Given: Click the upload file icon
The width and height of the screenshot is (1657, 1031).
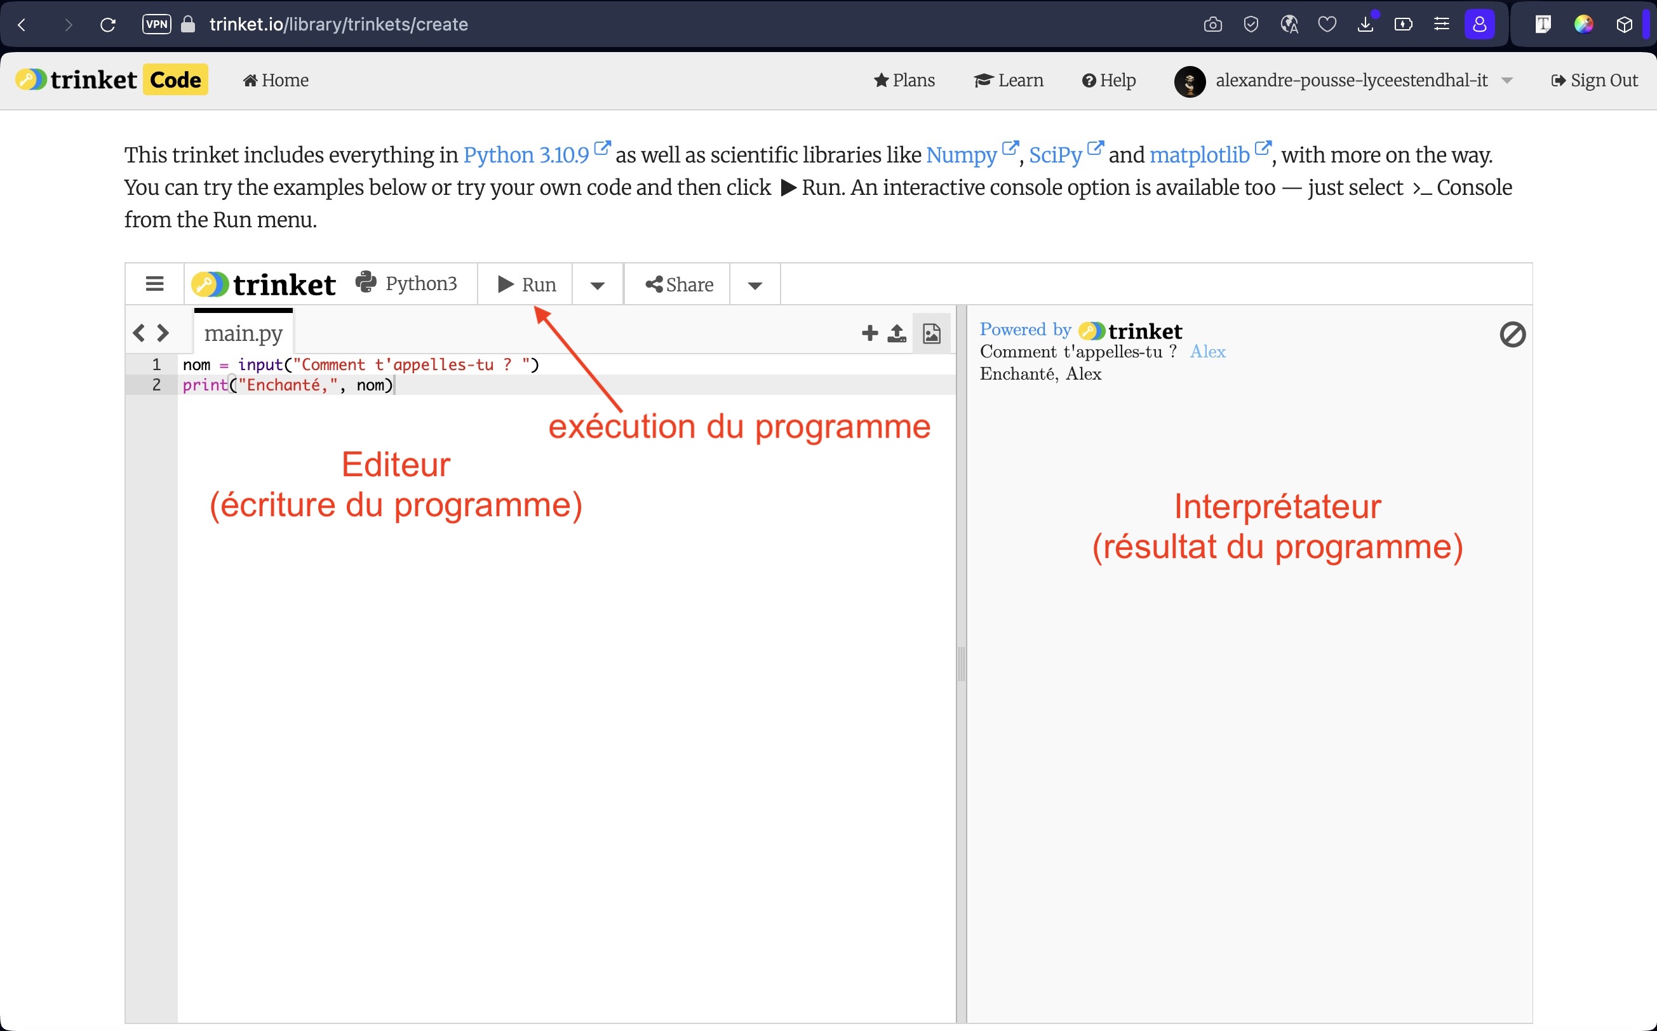Looking at the screenshot, I should click(896, 333).
